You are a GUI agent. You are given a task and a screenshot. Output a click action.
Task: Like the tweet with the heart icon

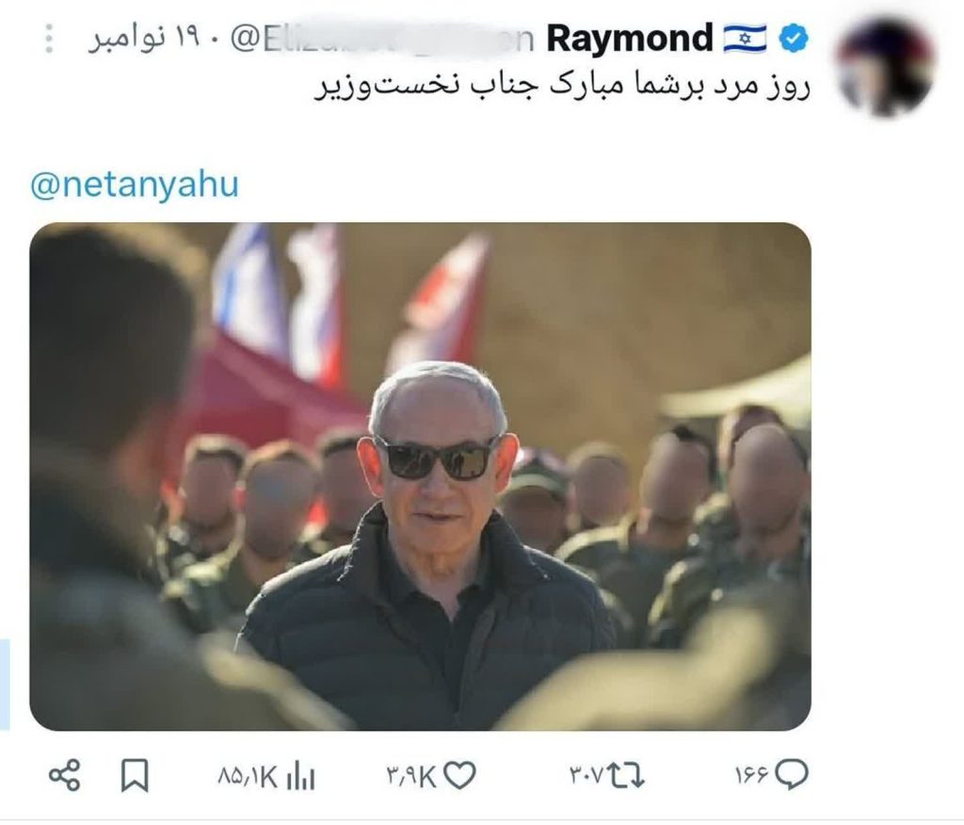[x=459, y=775]
